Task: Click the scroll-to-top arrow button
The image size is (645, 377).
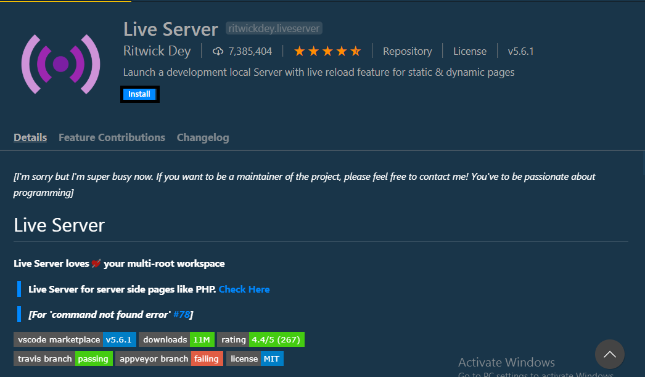Action: pyautogui.click(x=610, y=354)
